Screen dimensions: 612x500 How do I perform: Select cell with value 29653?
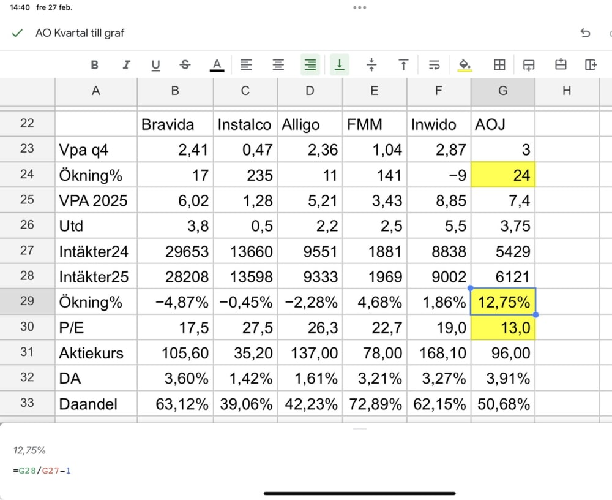point(175,251)
